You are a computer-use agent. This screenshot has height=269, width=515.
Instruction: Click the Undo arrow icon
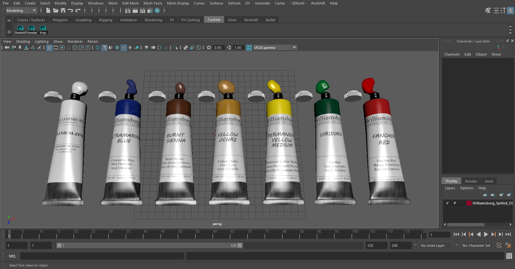tap(70, 10)
